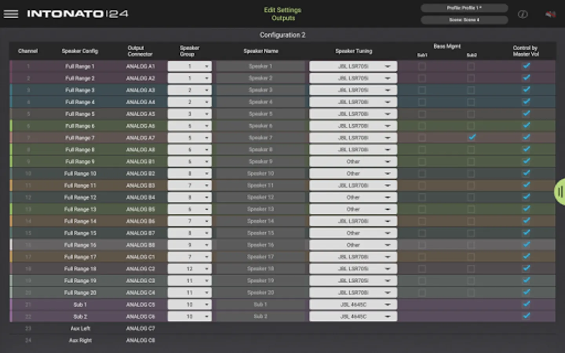Edit the Speaker 13 name field
565x353 pixels.
261,209
